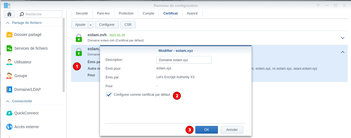This screenshot has width=351, height=138.
Task: Switch to the Avancé tab
Action: pyautogui.click(x=192, y=13)
